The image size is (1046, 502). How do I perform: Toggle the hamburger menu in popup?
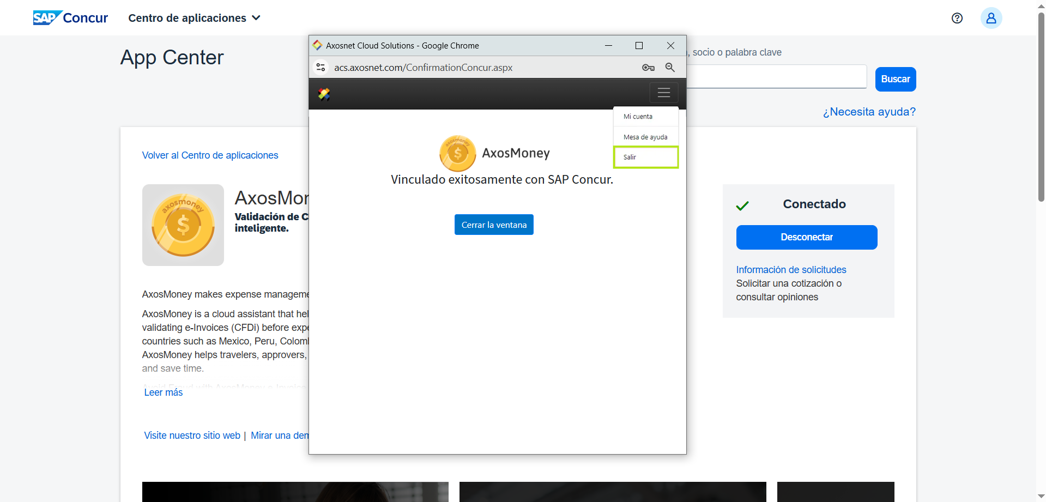(663, 93)
